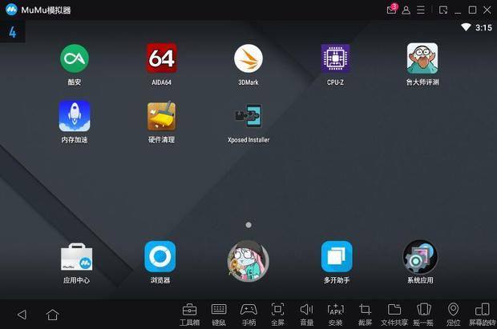497x329 pixels.
Task: Launch the 浏览器 browser
Action: tap(160, 257)
